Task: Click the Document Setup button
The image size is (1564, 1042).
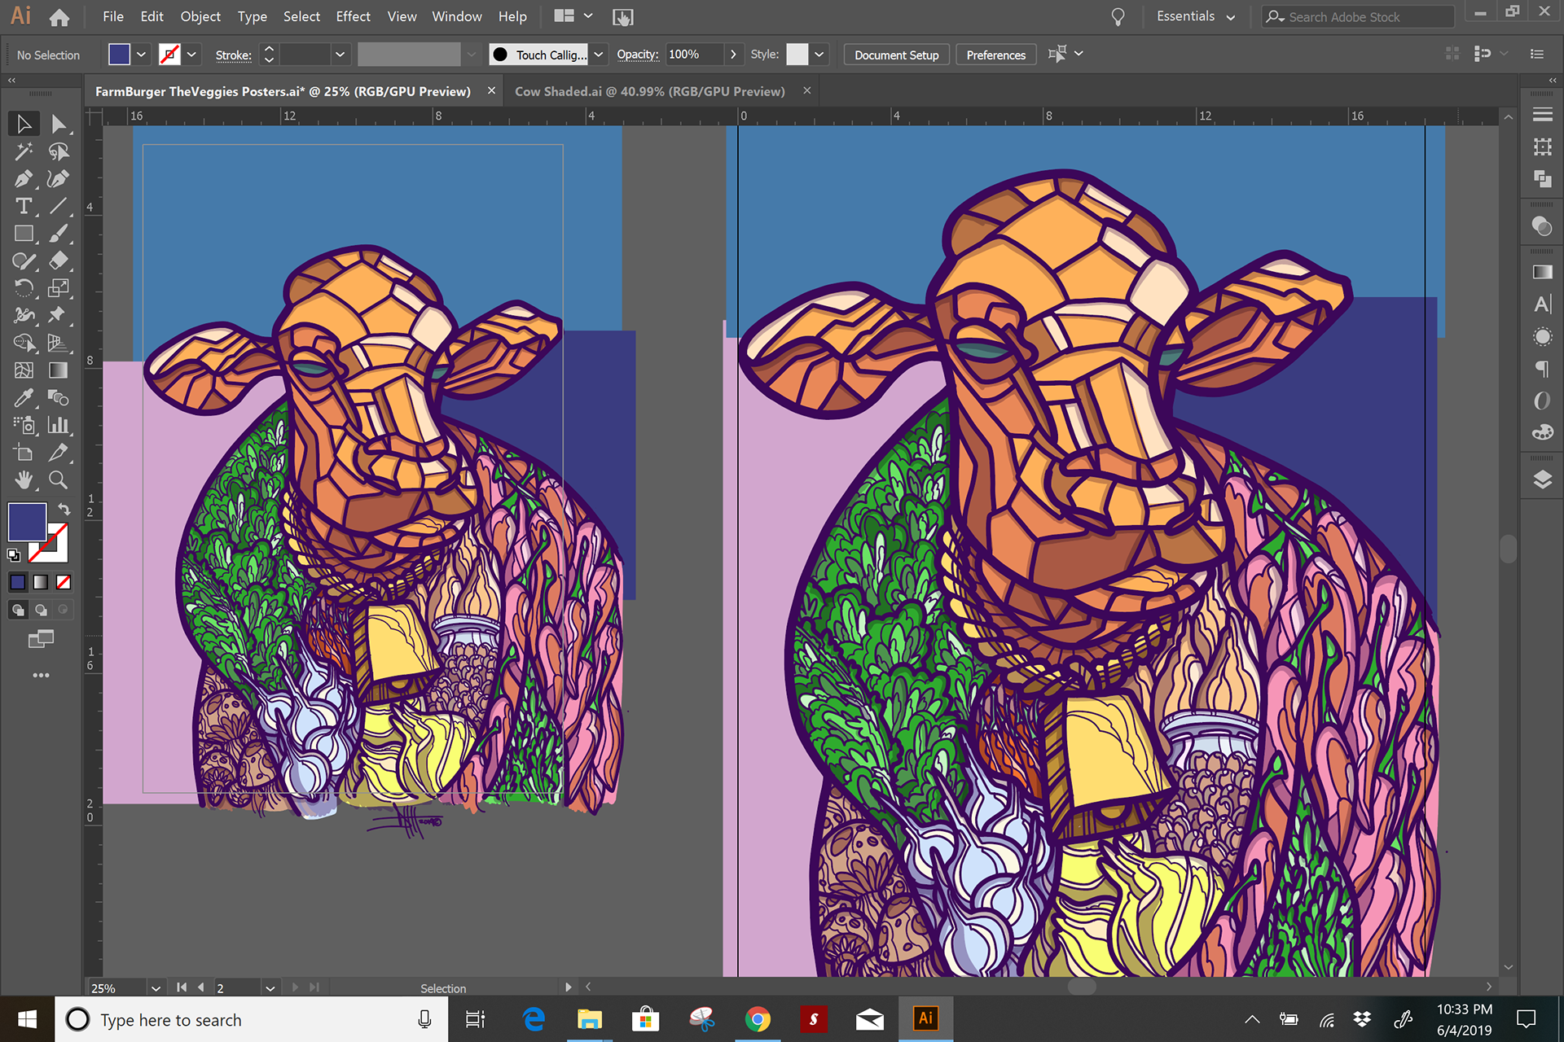Action: click(896, 55)
